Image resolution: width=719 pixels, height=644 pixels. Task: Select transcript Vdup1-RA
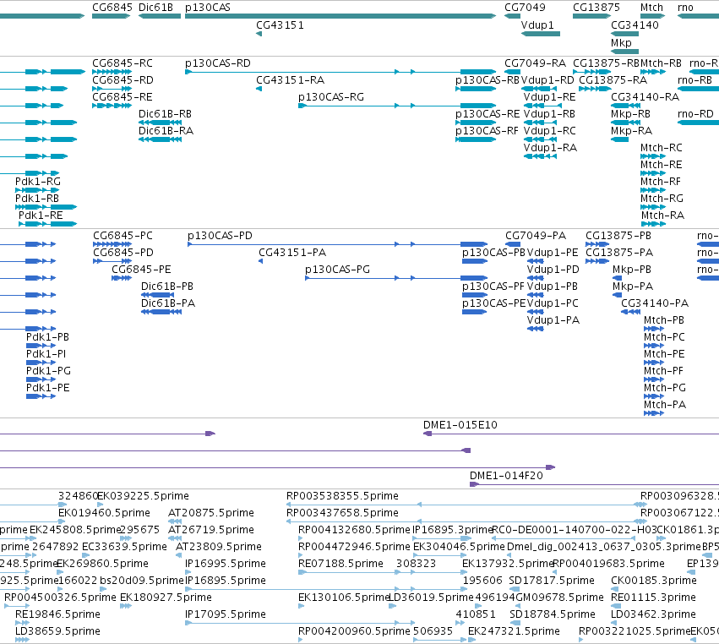coord(540,156)
